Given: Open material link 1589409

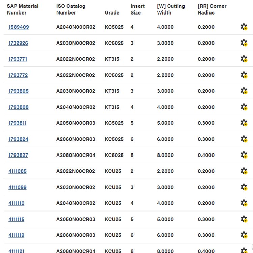Looking at the screenshot, I should click(x=19, y=27).
